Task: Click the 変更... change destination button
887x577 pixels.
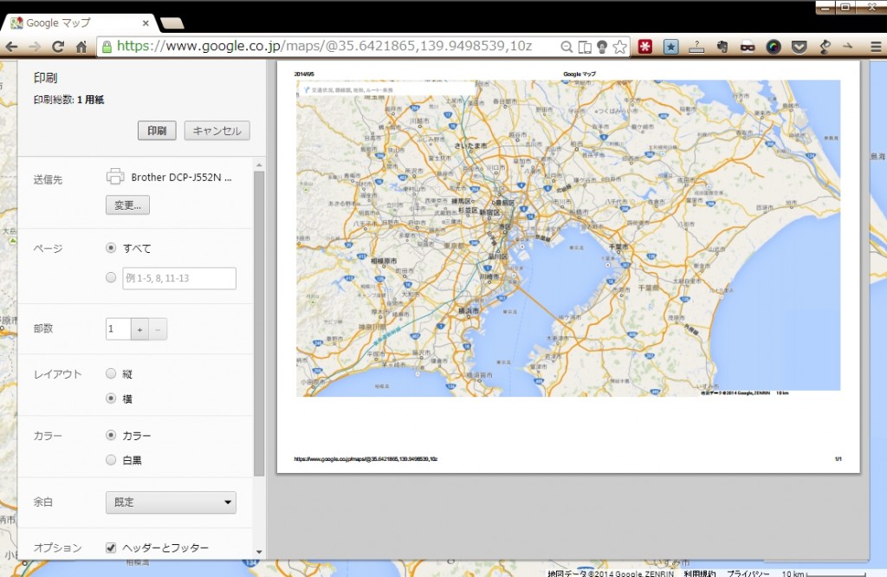Action: (x=128, y=204)
